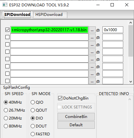This screenshot has height=138, width=134.
Task: Select QIO SPI mode
Action: pyautogui.click(x=37, y=102)
